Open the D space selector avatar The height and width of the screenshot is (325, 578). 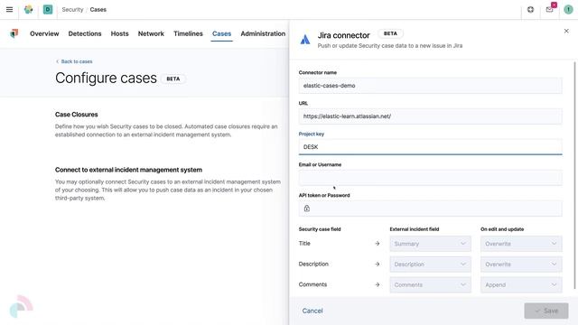click(x=48, y=10)
